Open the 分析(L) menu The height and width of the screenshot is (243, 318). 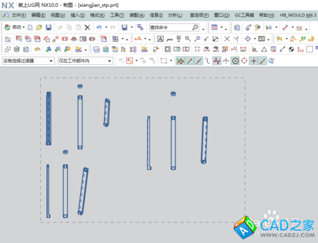pos(175,15)
